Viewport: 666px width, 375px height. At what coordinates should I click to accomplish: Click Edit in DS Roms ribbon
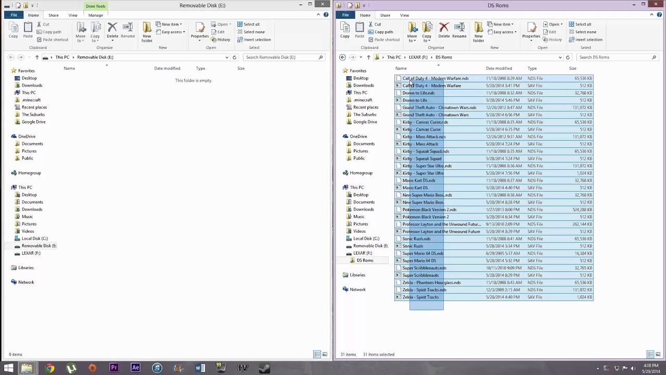pyautogui.click(x=549, y=32)
